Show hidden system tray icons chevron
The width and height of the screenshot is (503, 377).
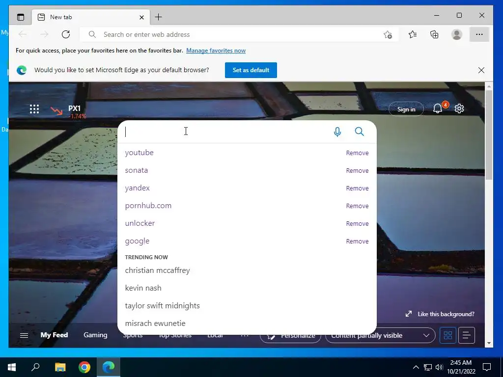(416, 367)
